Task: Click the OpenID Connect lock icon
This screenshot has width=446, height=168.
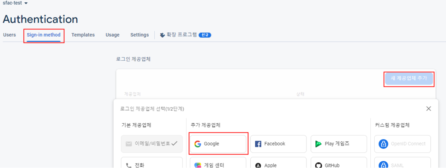Action: click(x=383, y=144)
